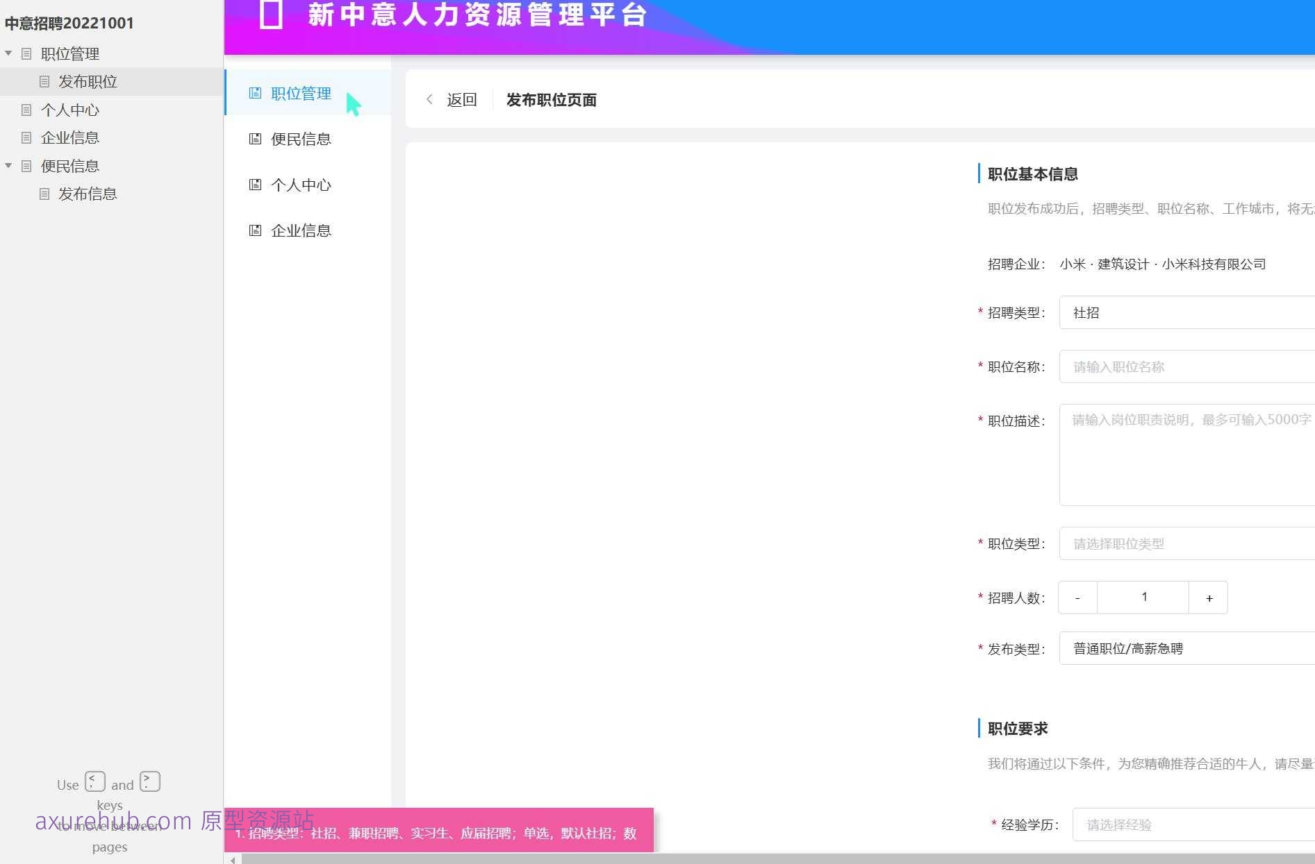Open the 招聘类型 dropdown showing 社招
The width and height of the screenshot is (1315, 864).
pyautogui.click(x=1186, y=312)
